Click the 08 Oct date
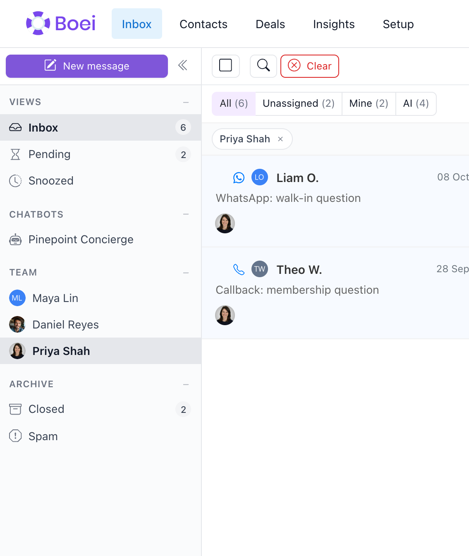The width and height of the screenshot is (469, 556). point(453,177)
